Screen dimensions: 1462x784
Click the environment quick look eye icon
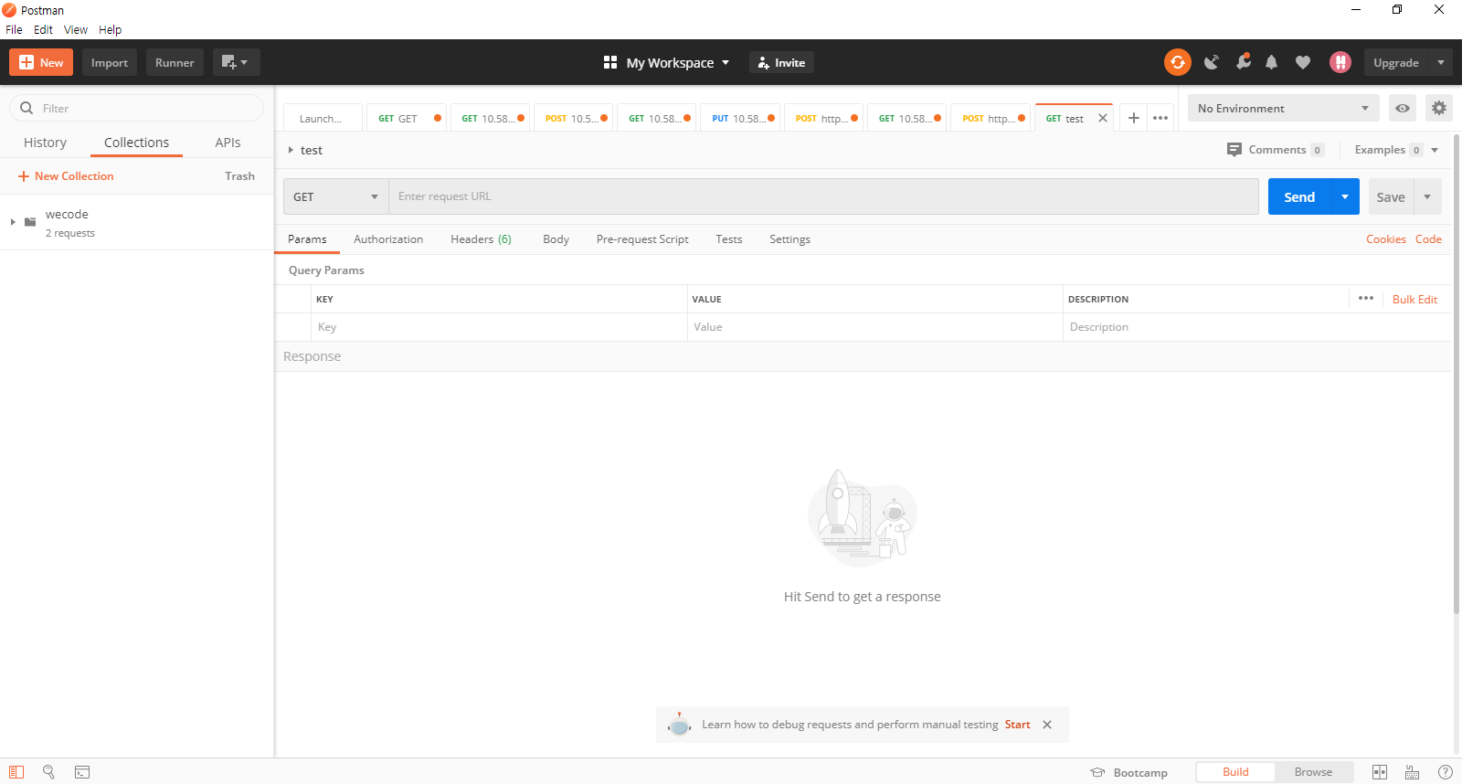tap(1402, 108)
